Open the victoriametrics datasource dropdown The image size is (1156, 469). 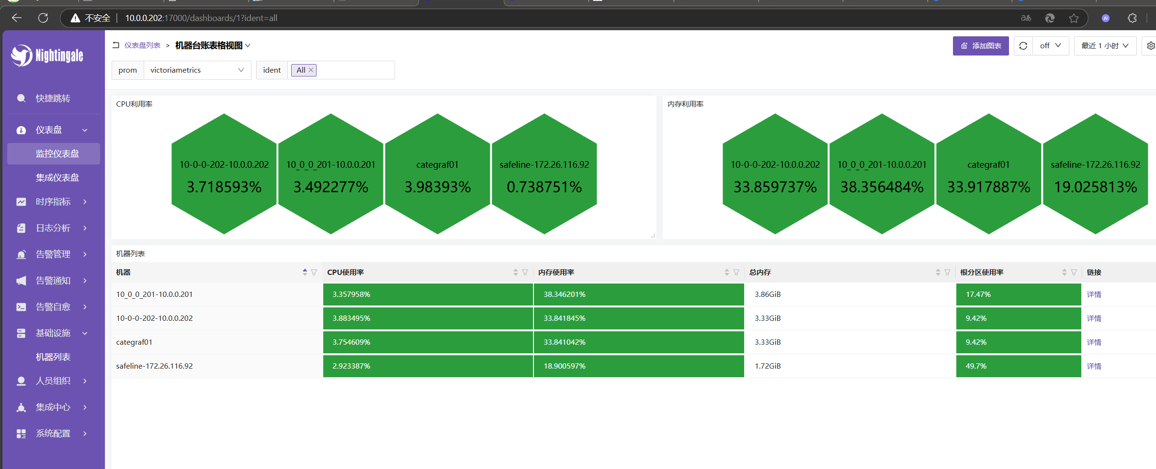(197, 70)
